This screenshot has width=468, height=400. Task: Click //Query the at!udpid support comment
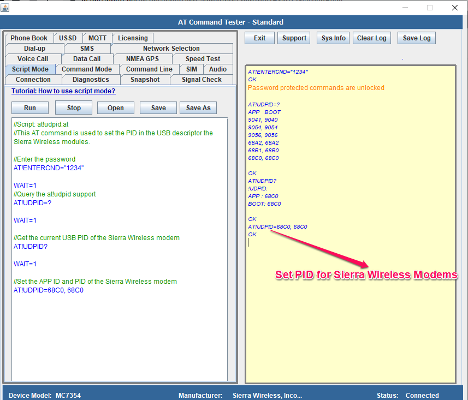[x=55, y=194]
